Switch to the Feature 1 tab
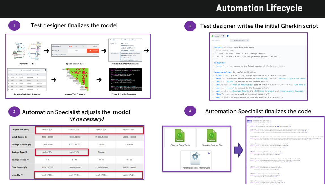Viewport: 325px width, 185px height. tap(218, 36)
